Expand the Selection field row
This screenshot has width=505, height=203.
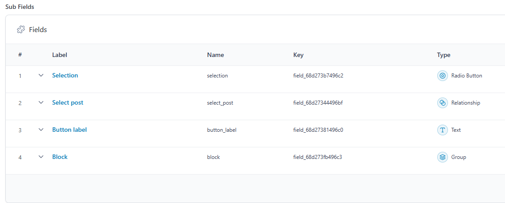pyautogui.click(x=41, y=76)
